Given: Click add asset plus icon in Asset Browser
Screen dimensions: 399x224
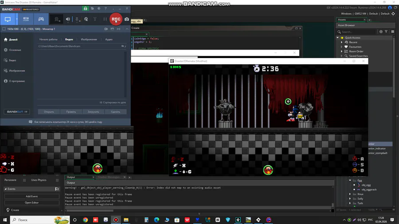Looking at the screenshot, I should [381, 31].
